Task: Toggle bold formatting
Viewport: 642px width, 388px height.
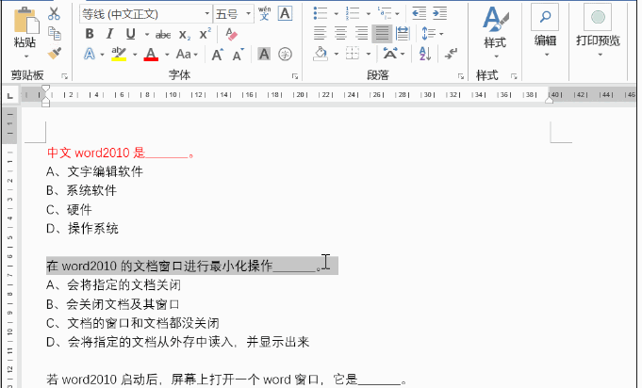Action: pos(90,34)
